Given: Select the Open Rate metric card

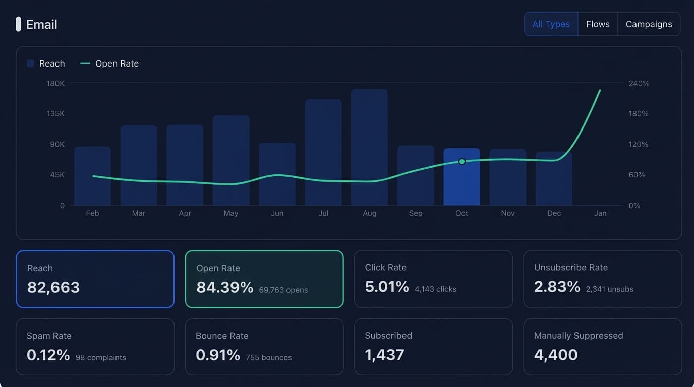Looking at the screenshot, I should click(x=264, y=279).
